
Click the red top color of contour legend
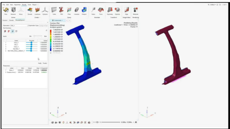tap(51, 31)
